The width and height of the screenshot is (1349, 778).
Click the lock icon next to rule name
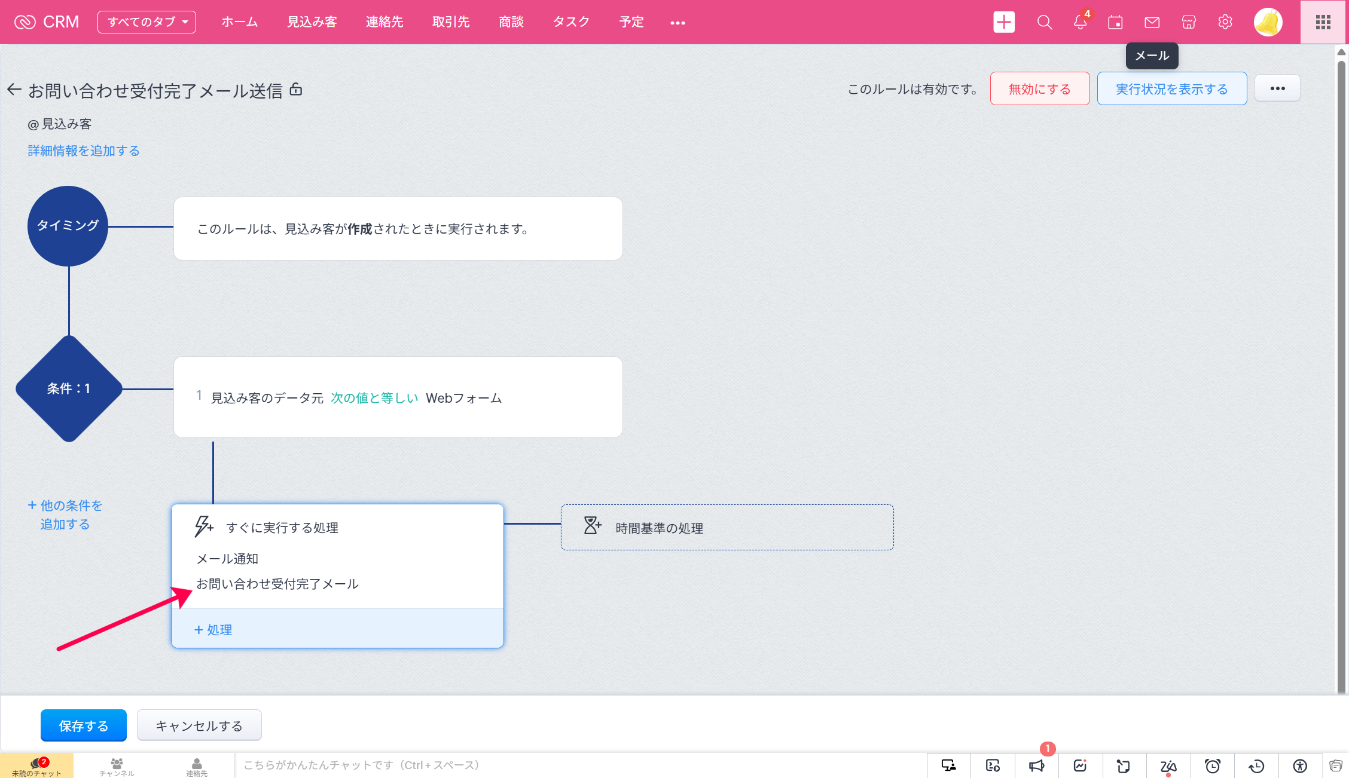(x=296, y=90)
